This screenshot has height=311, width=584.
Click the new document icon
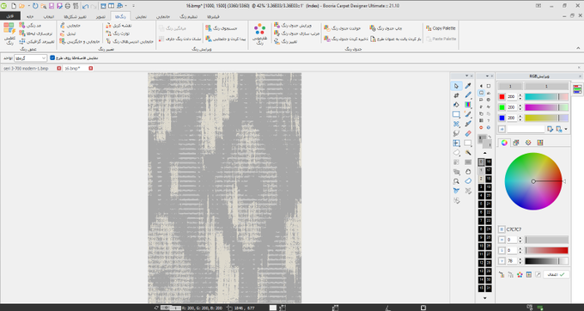(14, 6)
